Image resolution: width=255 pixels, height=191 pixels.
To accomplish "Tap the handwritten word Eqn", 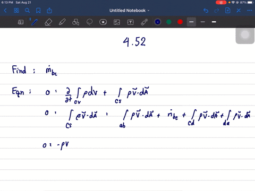I will pos(18,92).
